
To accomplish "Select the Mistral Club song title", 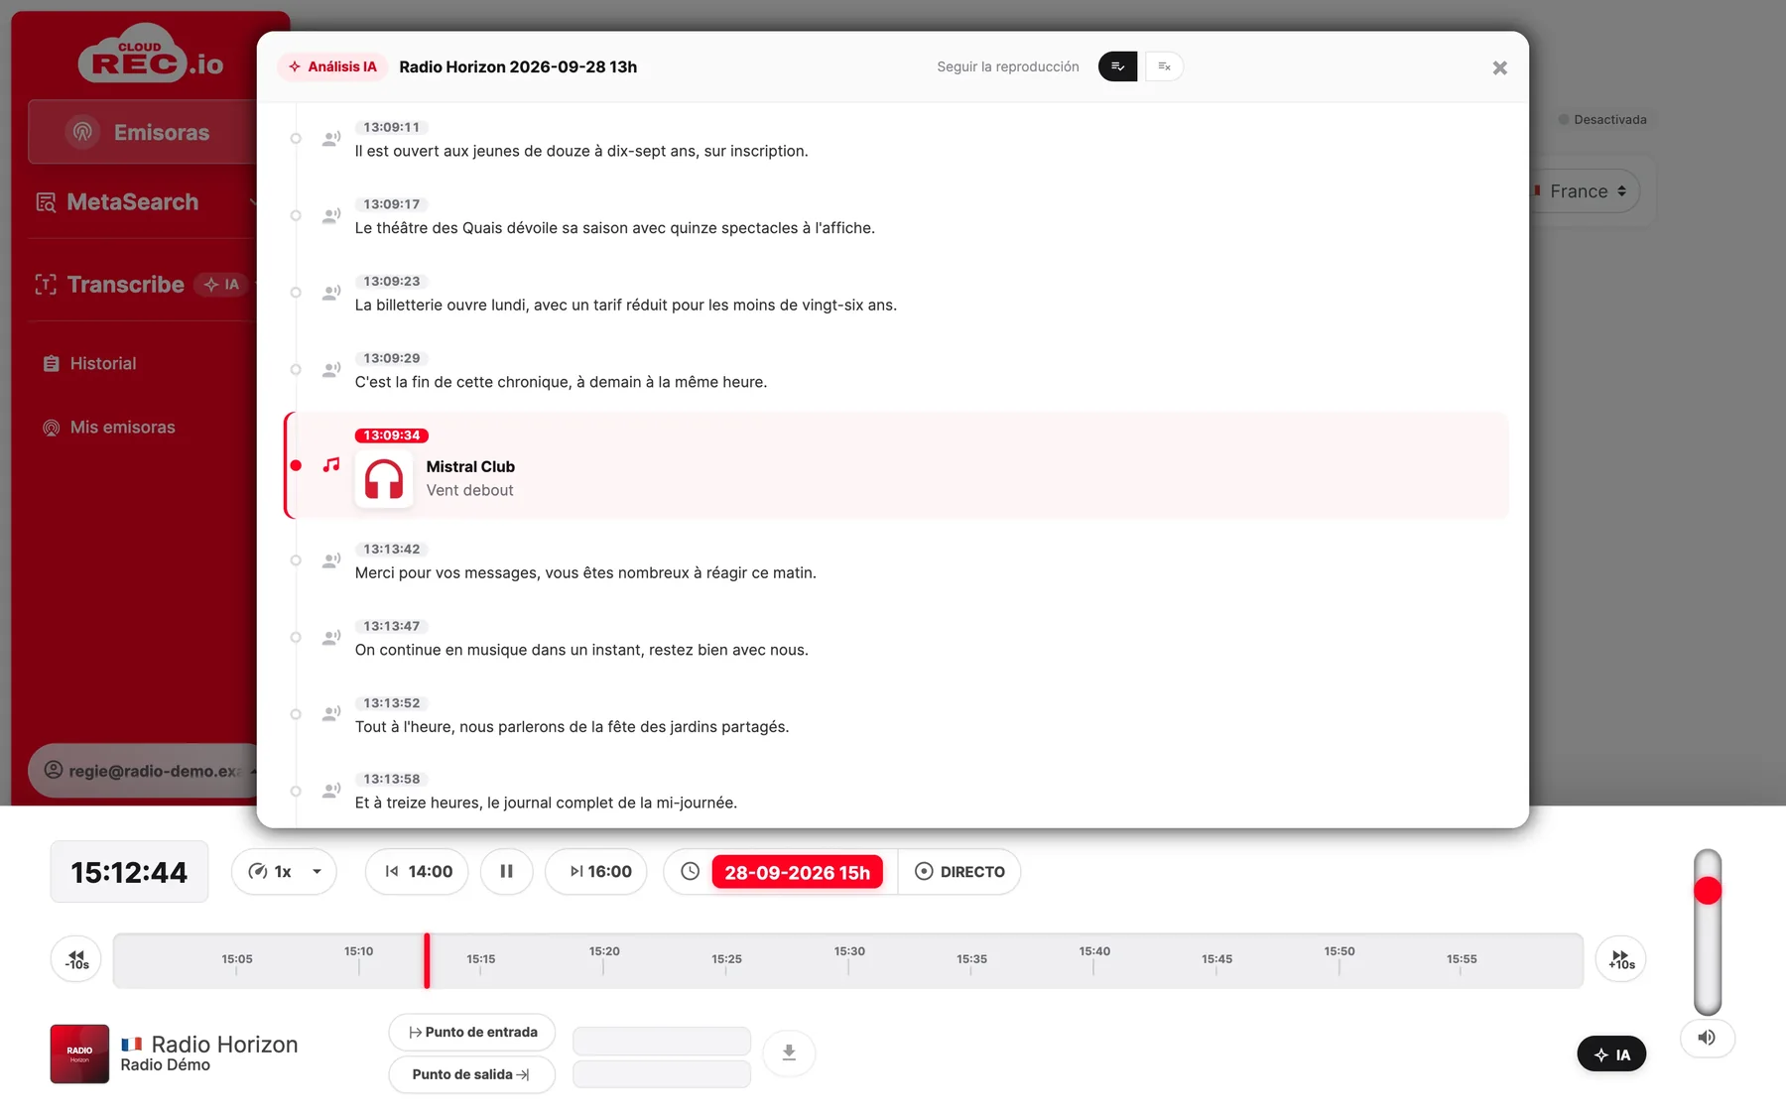I will pos(470,466).
